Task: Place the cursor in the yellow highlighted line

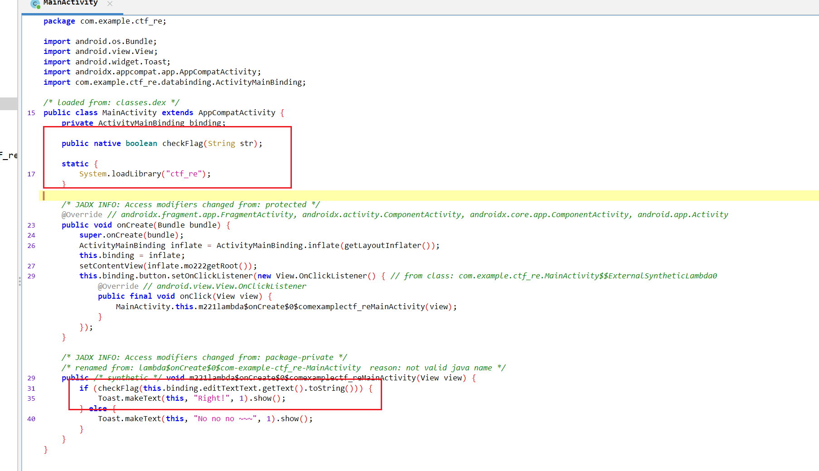Action: click(408, 196)
